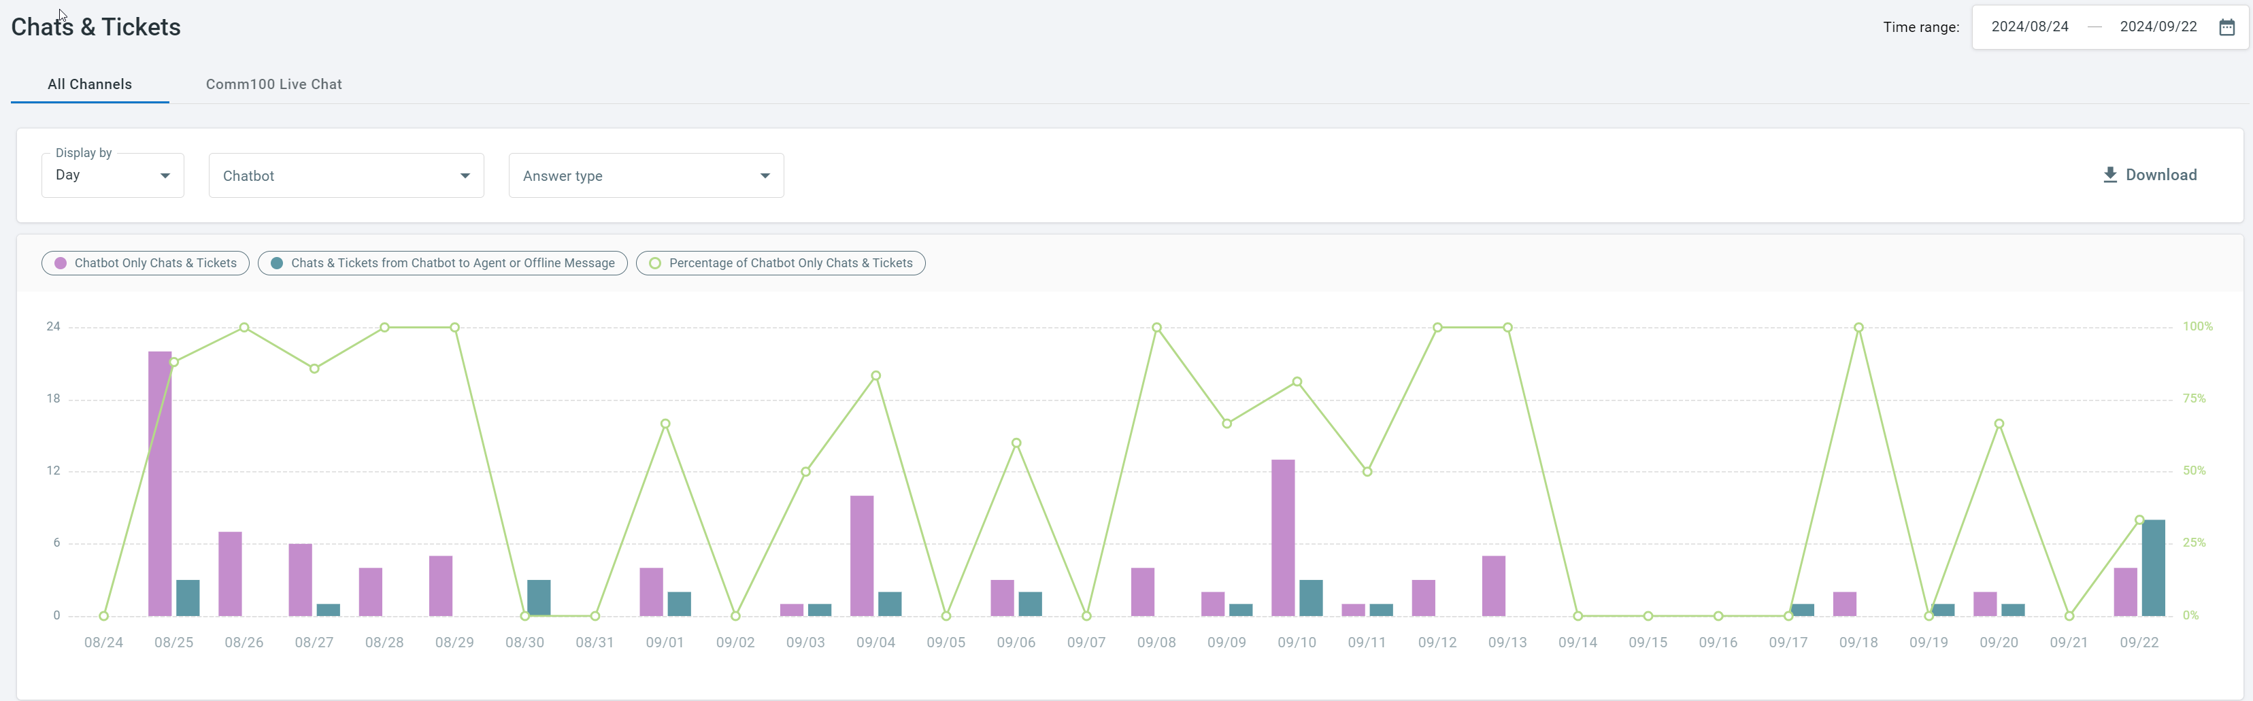Select the teal bar for 09/22

pyautogui.click(x=2153, y=568)
